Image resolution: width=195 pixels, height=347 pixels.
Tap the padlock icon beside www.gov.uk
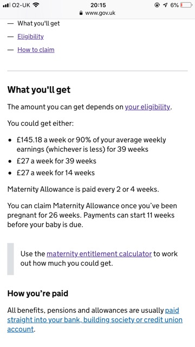[x=81, y=13]
